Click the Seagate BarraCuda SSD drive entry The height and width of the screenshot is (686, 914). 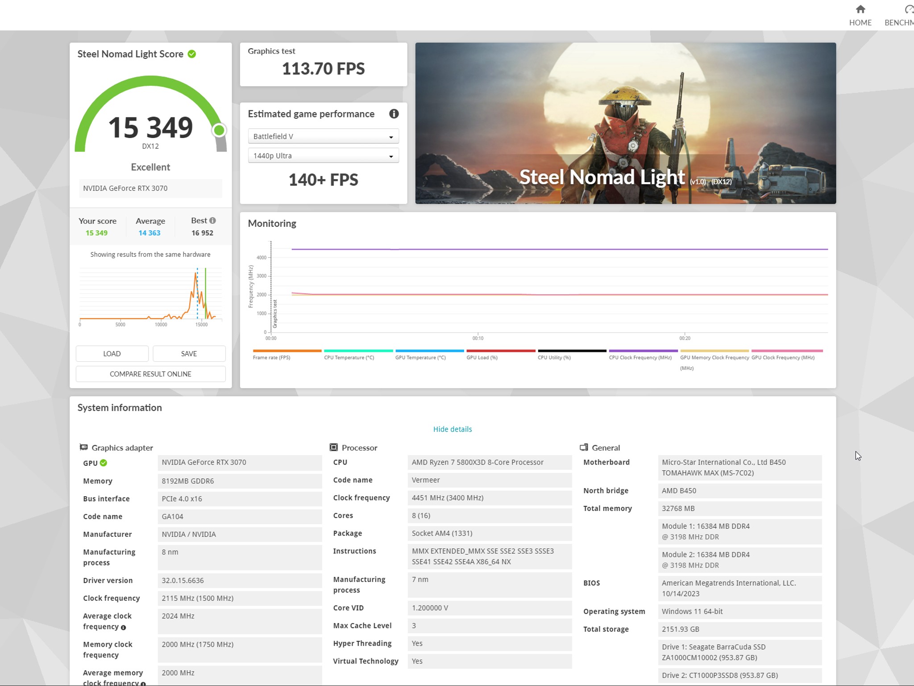coord(740,653)
